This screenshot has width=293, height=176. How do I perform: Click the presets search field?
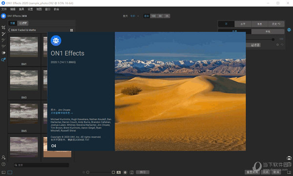[x=42, y=165]
